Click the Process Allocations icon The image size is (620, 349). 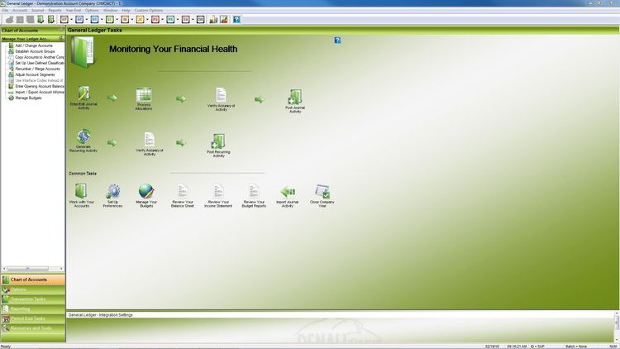[x=144, y=94]
